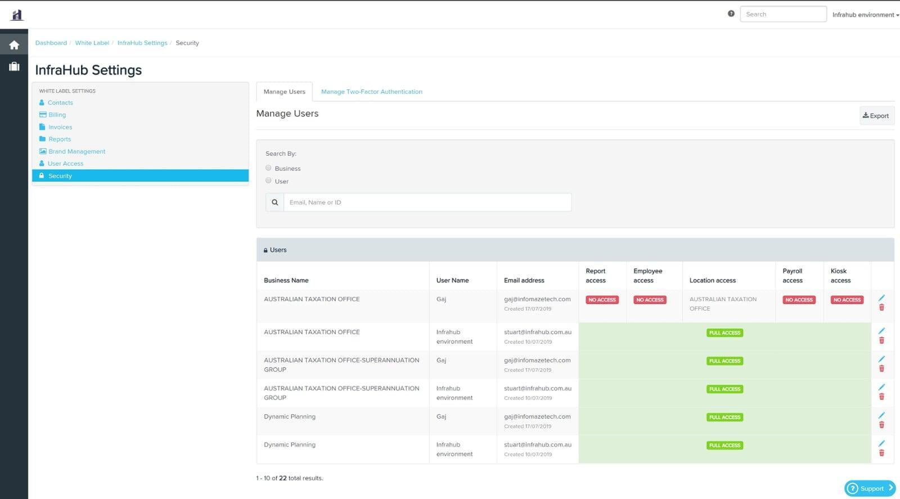Image resolution: width=900 pixels, height=499 pixels.
Task: Select the User radio button
Action: [x=268, y=180]
